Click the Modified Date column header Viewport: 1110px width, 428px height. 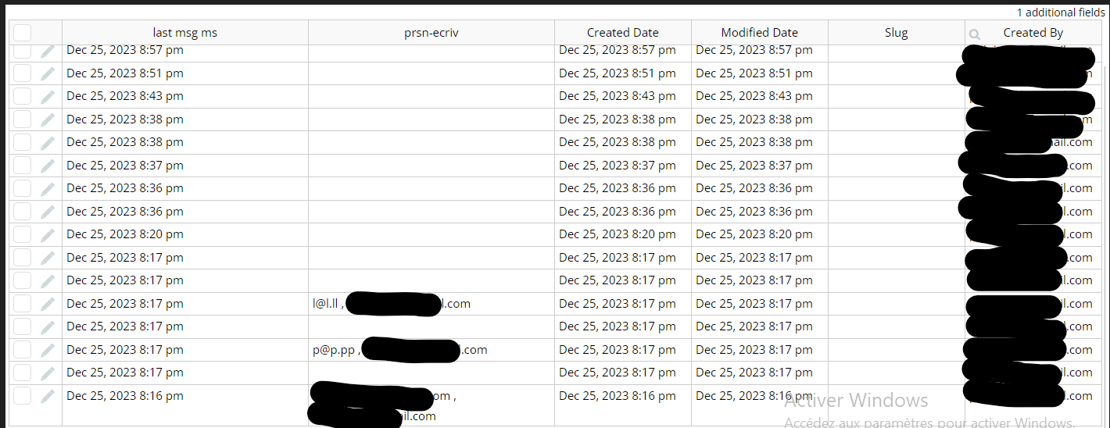click(x=760, y=33)
